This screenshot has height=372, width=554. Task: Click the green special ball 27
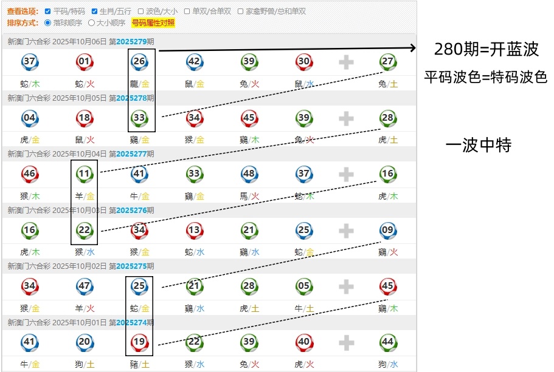pyautogui.click(x=387, y=61)
